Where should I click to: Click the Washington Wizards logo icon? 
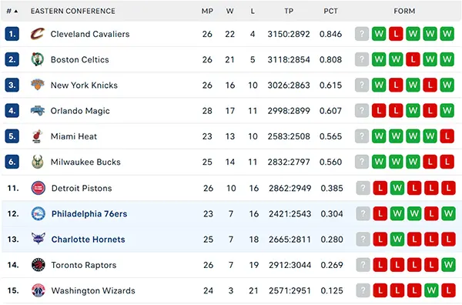click(x=38, y=290)
